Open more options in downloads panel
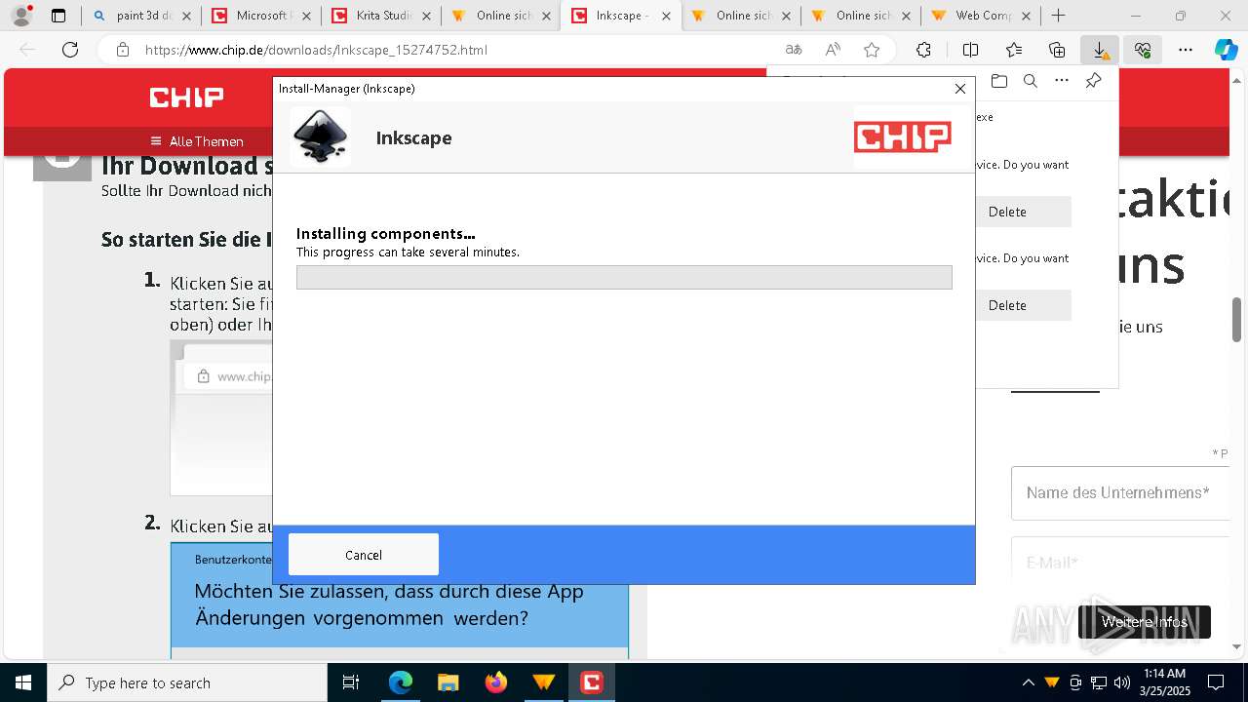Viewport: 1248px width, 702px height. [1062, 81]
